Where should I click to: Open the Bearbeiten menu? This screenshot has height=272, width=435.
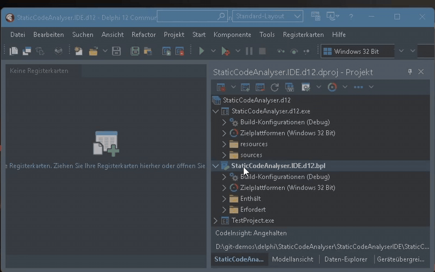tap(48, 35)
